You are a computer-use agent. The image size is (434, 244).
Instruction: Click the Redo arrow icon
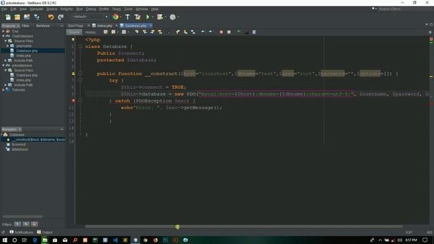pos(60,17)
